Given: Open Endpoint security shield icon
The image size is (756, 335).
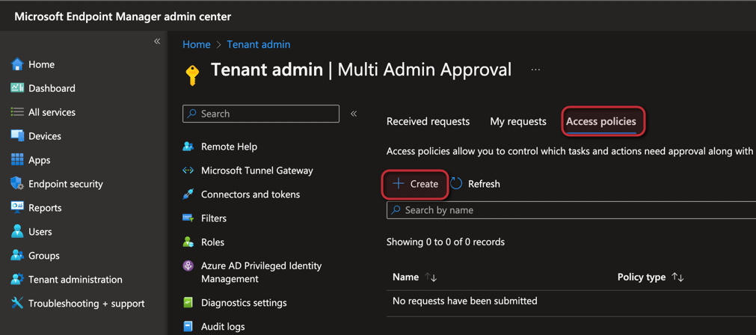Looking at the screenshot, I should click(17, 184).
